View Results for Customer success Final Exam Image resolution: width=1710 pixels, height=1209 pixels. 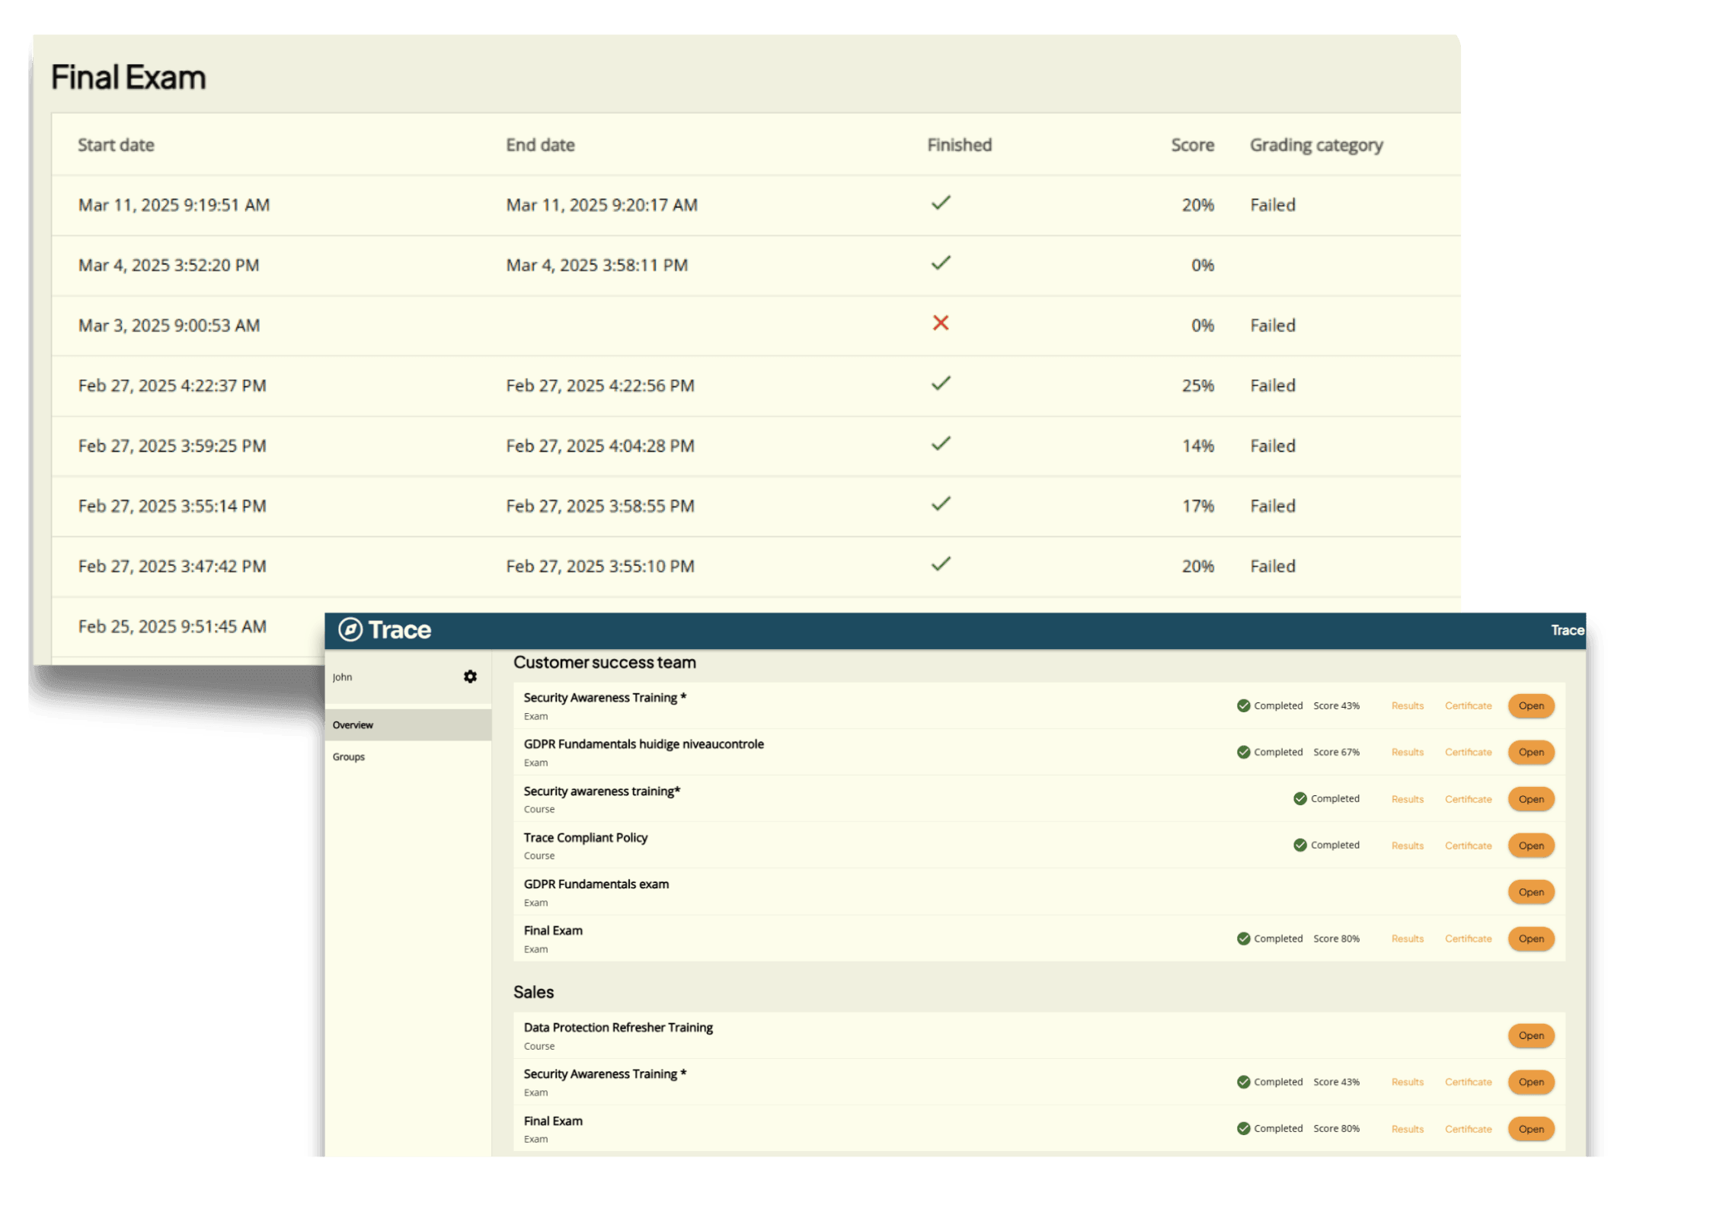[x=1407, y=939]
